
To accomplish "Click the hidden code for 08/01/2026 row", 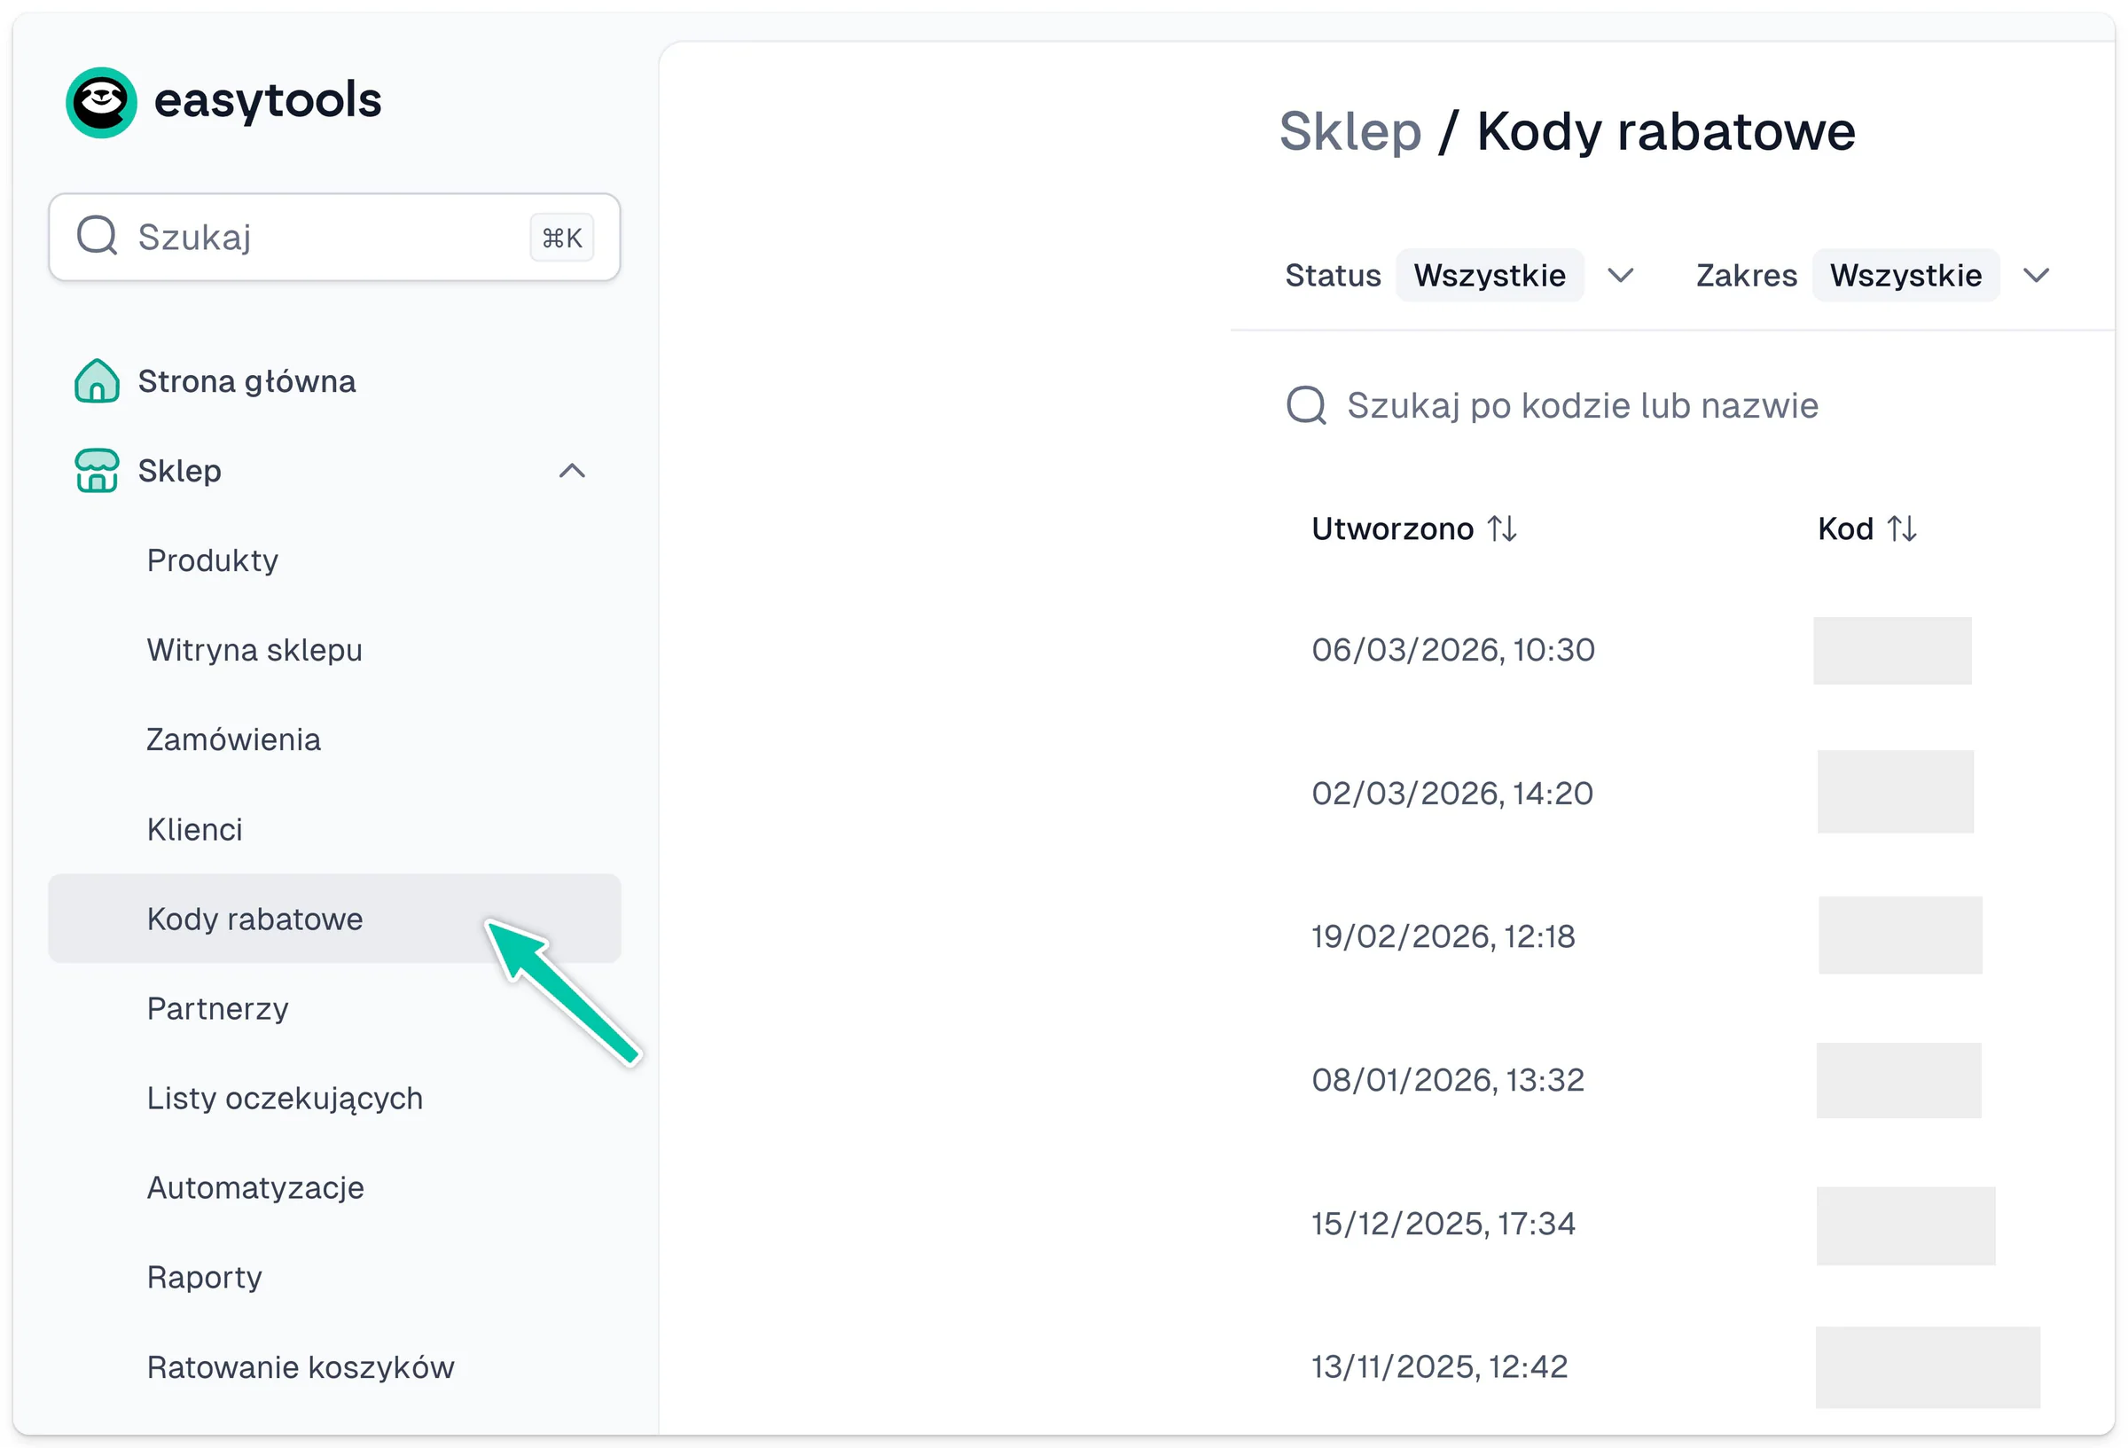I will 1898,1080.
